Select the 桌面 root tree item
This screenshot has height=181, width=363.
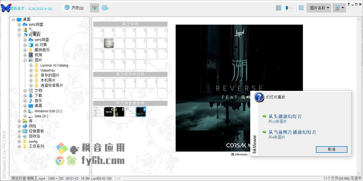click(x=27, y=20)
